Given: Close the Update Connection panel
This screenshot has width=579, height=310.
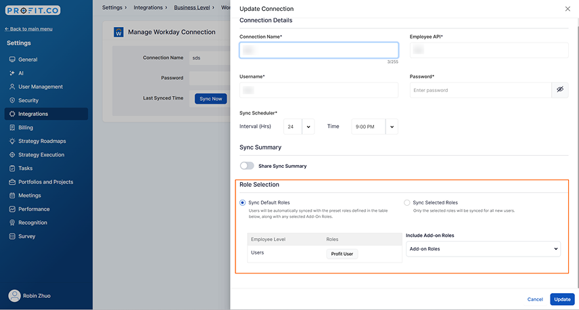Looking at the screenshot, I should 568,9.
